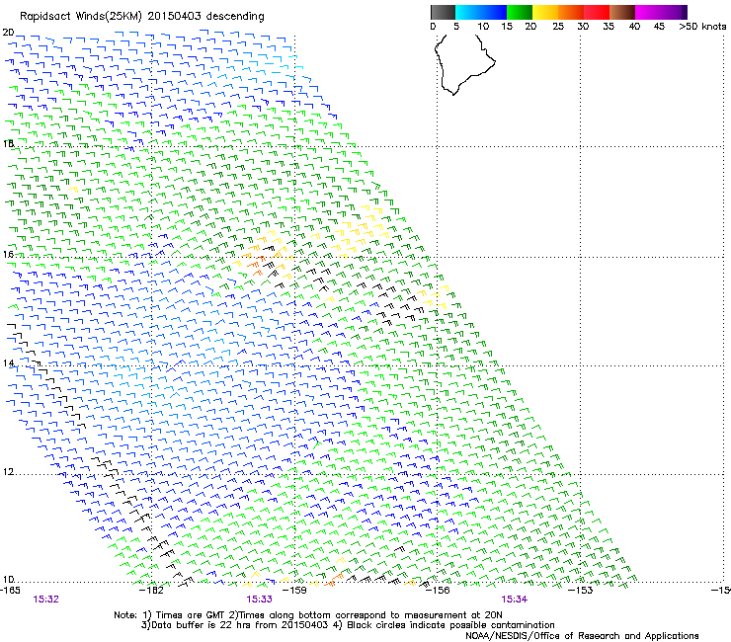Click the latitude label 10

[8, 579]
